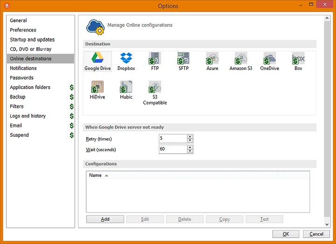
Task: Close the Options window
Action: click(x=325, y=5)
